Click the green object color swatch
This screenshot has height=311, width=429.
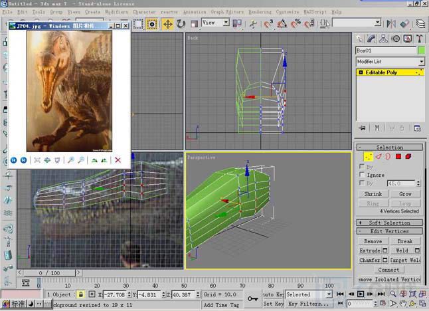pos(422,51)
